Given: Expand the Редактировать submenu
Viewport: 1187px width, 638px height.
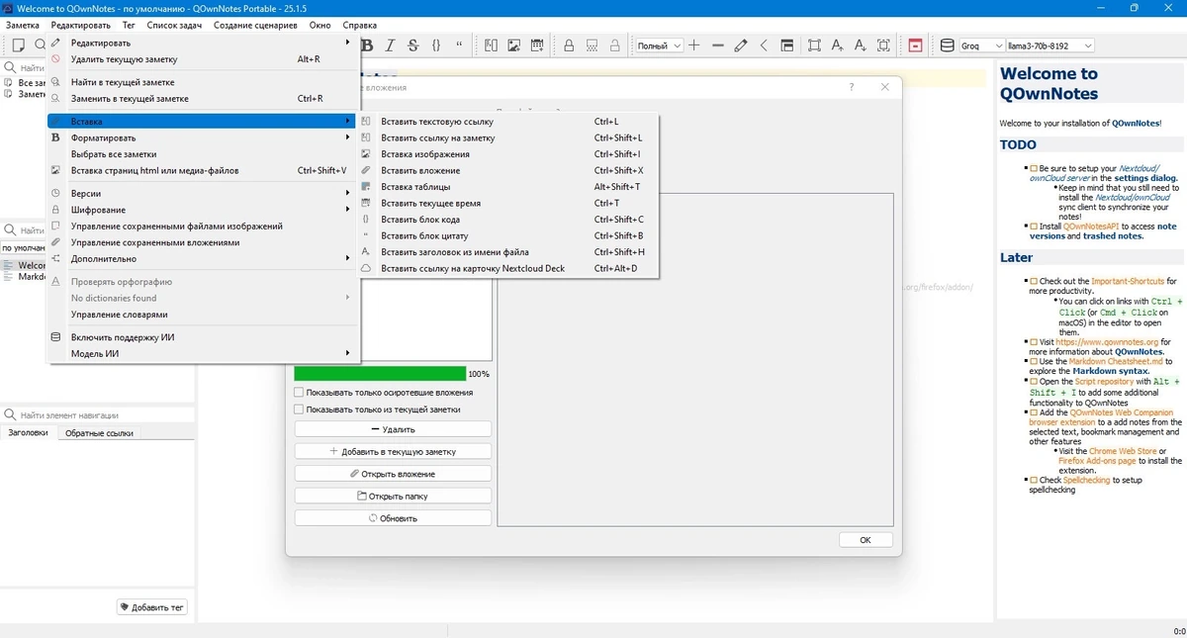Looking at the screenshot, I should (x=203, y=43).
